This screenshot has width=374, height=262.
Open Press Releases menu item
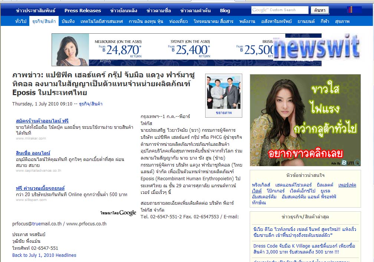[82, 10]
